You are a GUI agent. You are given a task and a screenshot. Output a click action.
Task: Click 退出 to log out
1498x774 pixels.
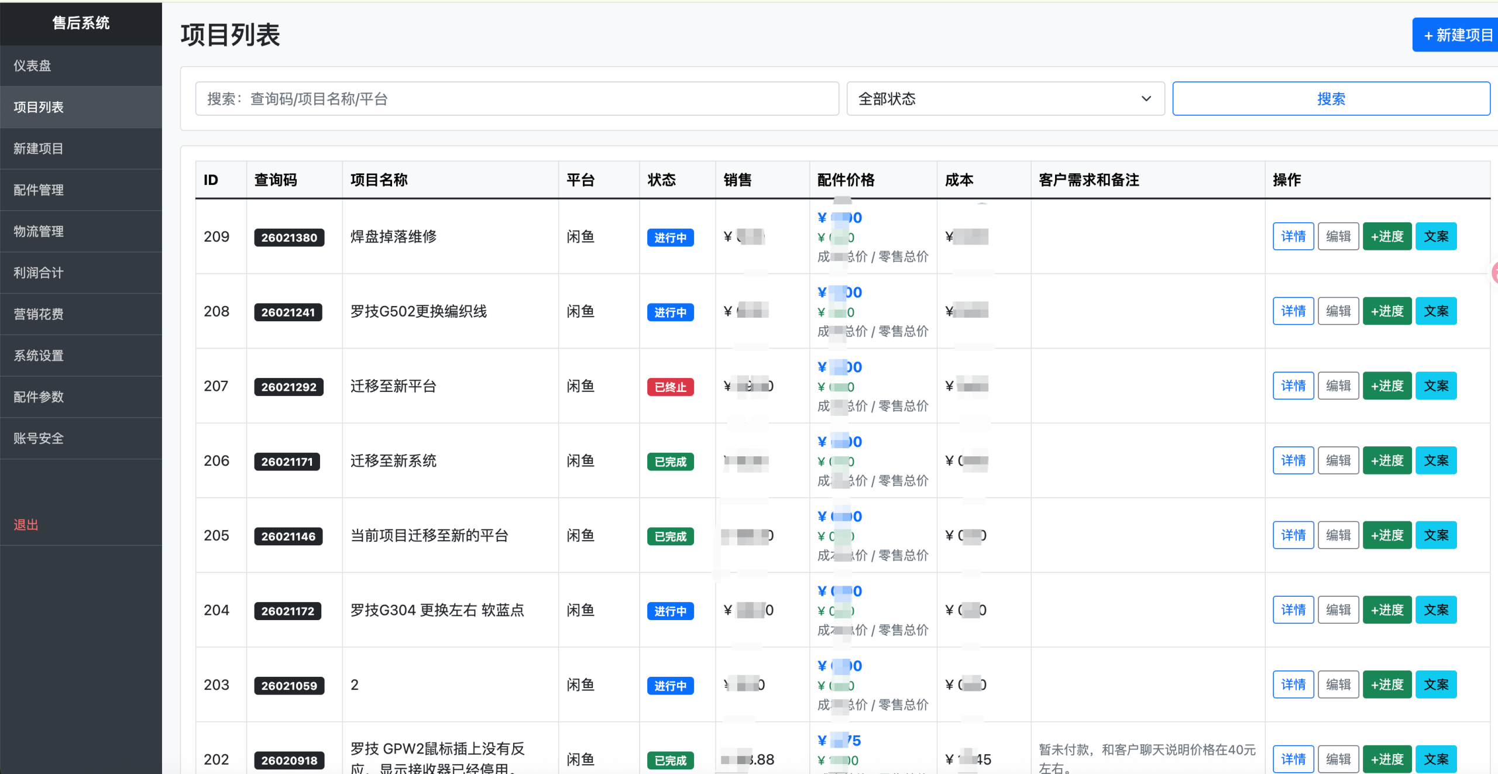point(26,525)
